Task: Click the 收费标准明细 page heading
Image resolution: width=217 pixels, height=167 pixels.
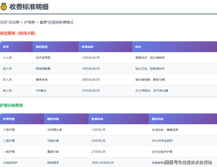Action: 29,7
